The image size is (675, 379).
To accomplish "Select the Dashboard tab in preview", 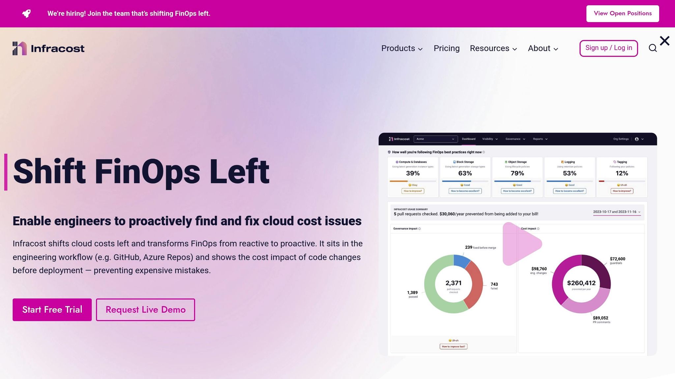I will 468,139.
